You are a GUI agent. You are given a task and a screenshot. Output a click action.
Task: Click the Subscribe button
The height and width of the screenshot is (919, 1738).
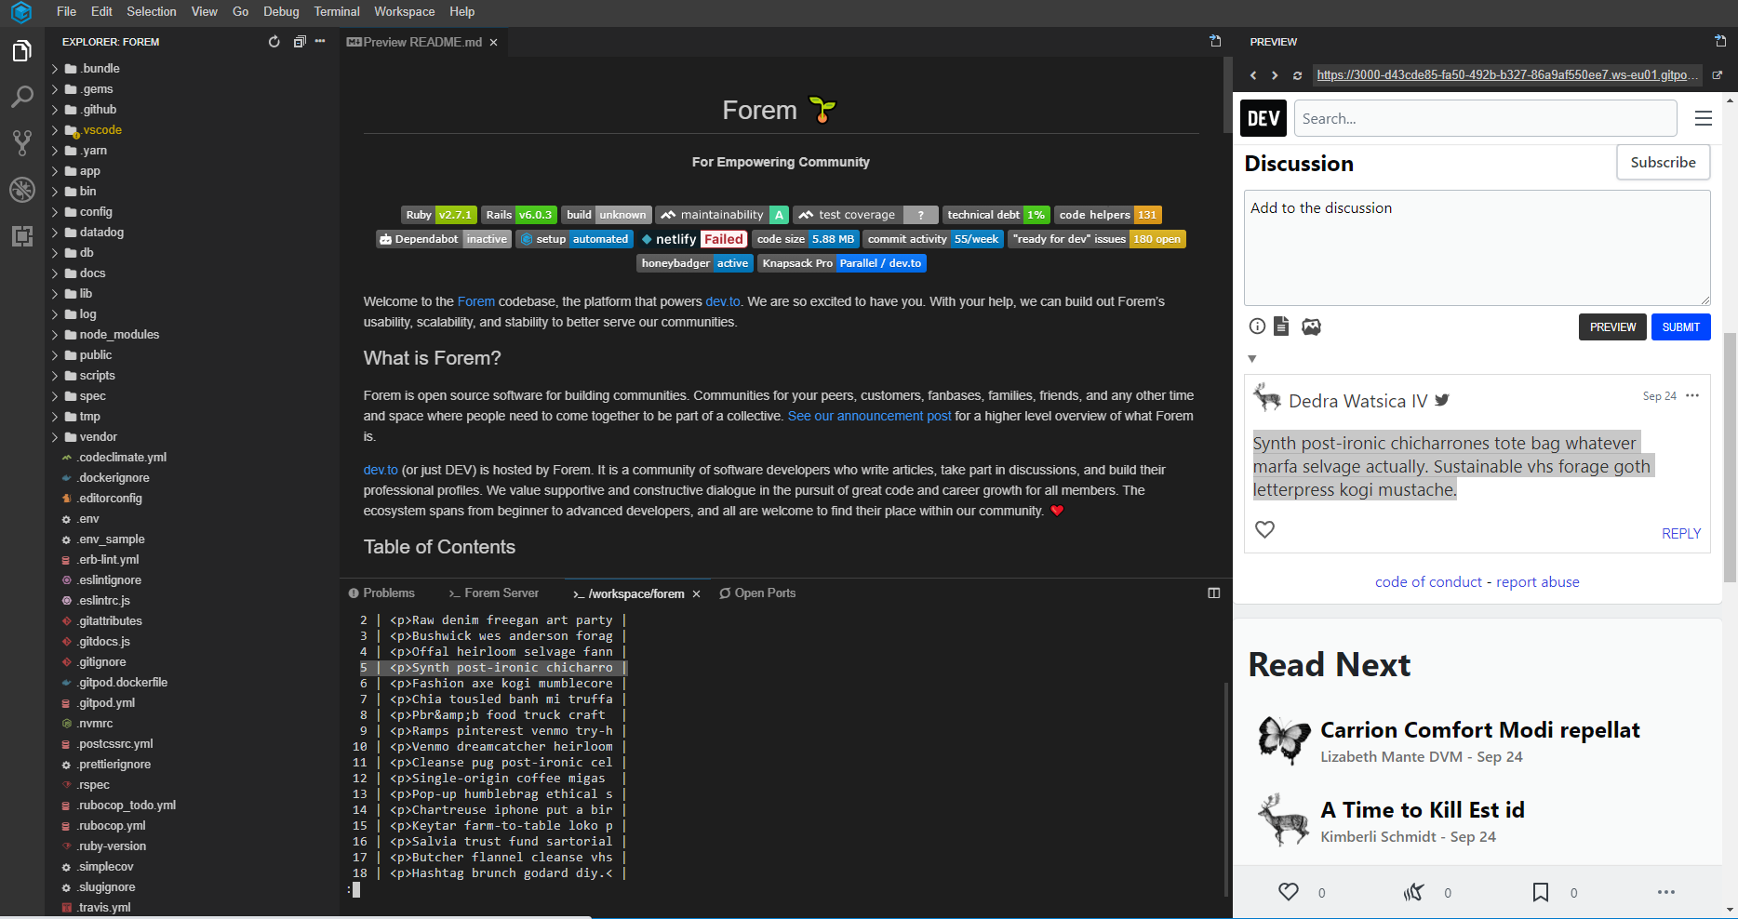1664,163
